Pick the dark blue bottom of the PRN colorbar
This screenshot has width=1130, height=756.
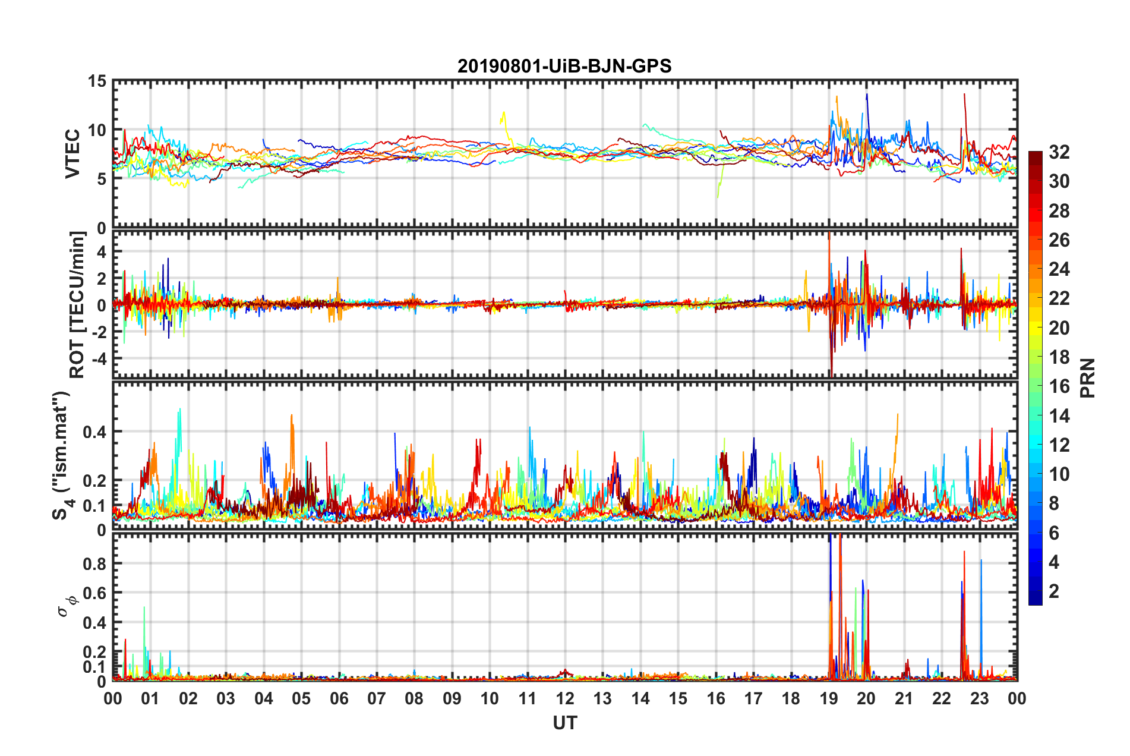tap(1036, 598)
